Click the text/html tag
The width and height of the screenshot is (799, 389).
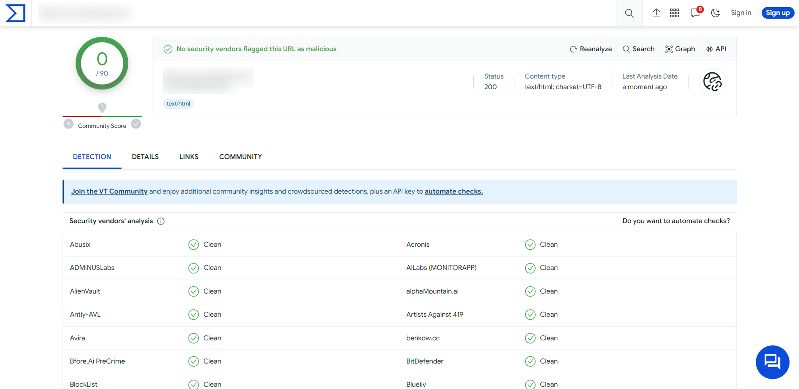pyautogui.click(x=178, y=104)
